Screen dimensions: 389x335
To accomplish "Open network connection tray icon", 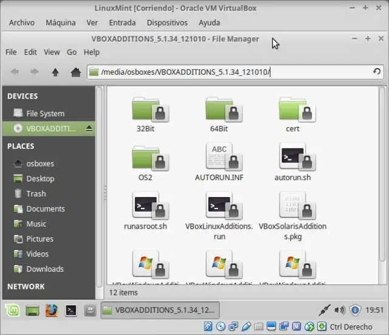I will coord(324,310).
